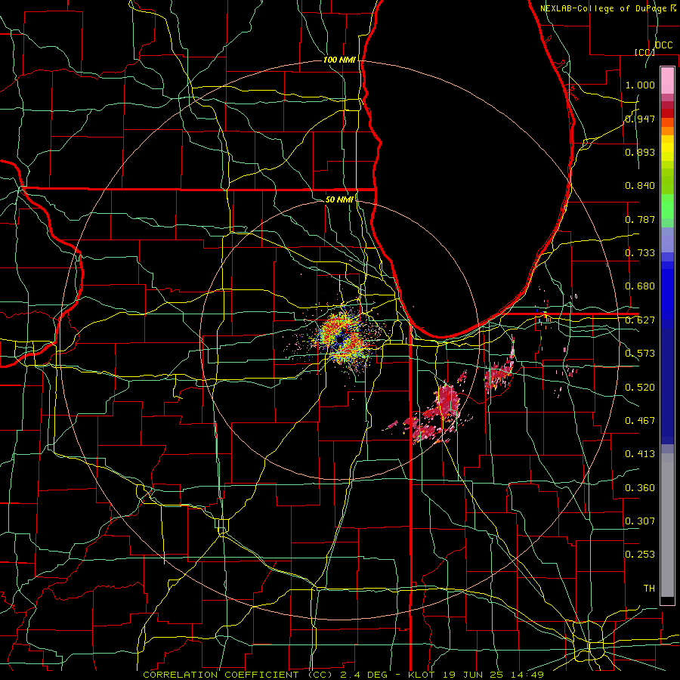
Task: Click the 0.467 legend value
Action: click(640, 421)
